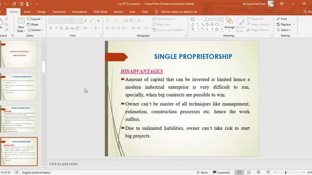Justify the text
This screenshot has height=175, width=312.
(123, 28)
